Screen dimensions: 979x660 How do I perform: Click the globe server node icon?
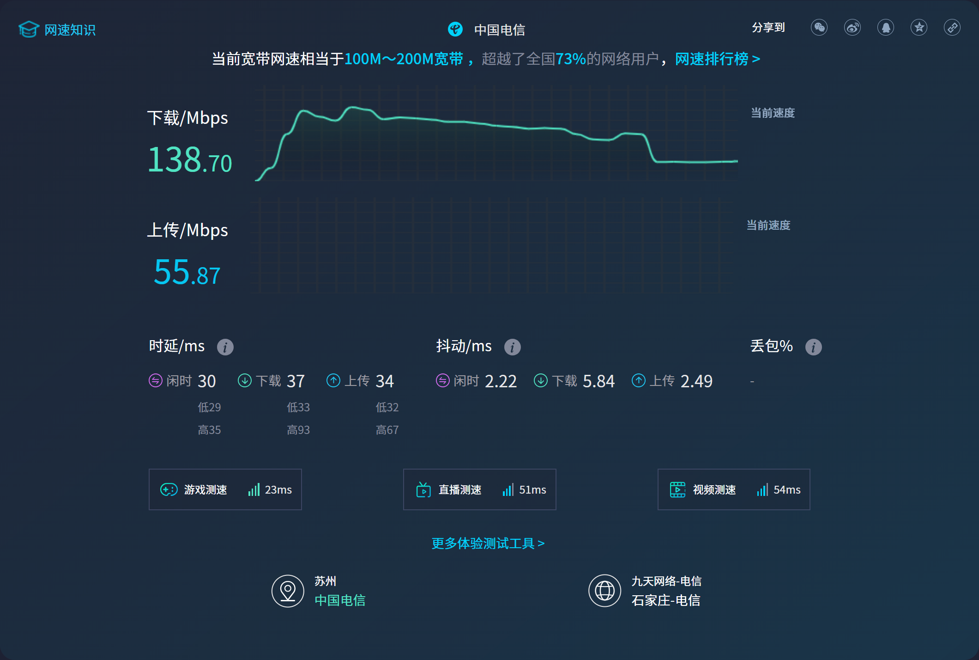604,591
